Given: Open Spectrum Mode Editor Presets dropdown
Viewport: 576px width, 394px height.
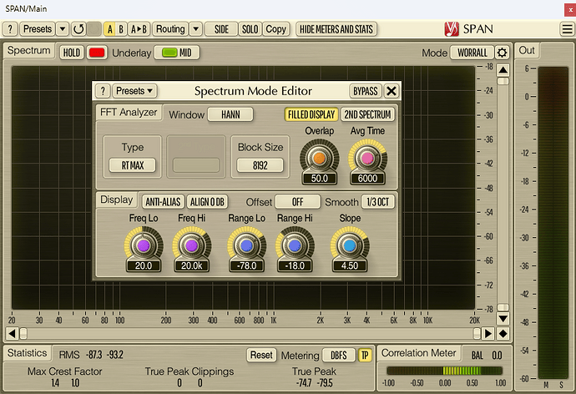Looking at the screenshot, I should click(x=134, y=91).
